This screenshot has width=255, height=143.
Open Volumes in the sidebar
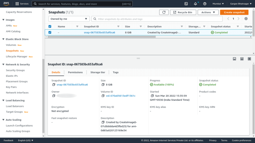click(11, 45)
